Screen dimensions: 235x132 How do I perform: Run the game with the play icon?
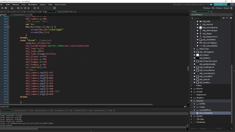click(x=22, y=8)
